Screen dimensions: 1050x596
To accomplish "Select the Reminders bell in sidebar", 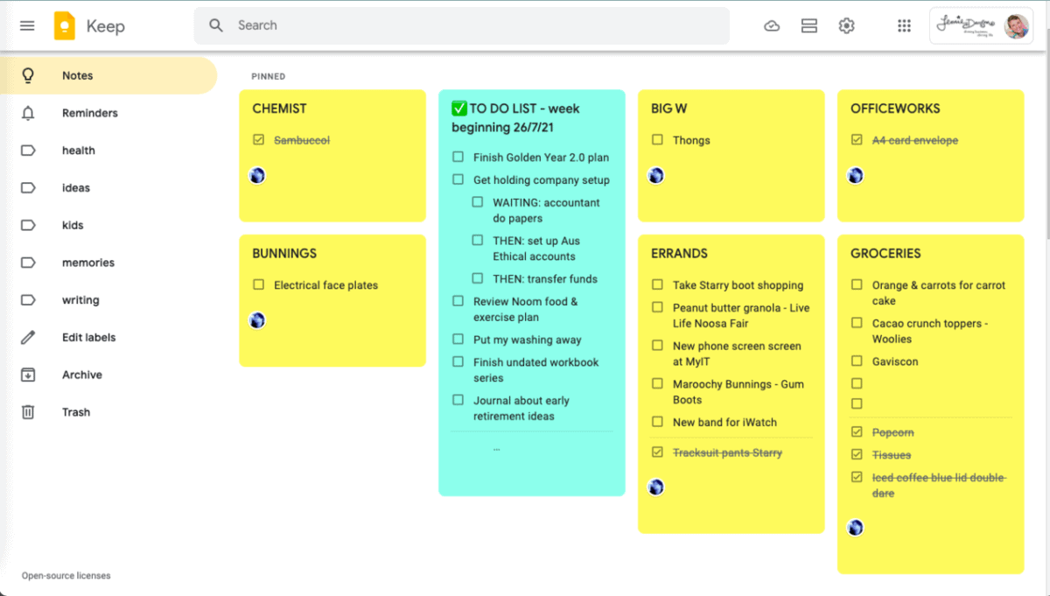I will [x=89, y=112].
